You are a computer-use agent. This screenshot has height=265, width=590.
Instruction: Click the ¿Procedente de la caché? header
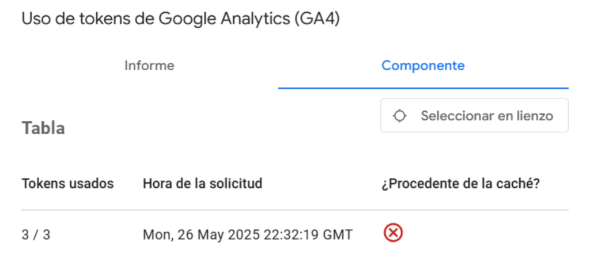coord(460,184)
